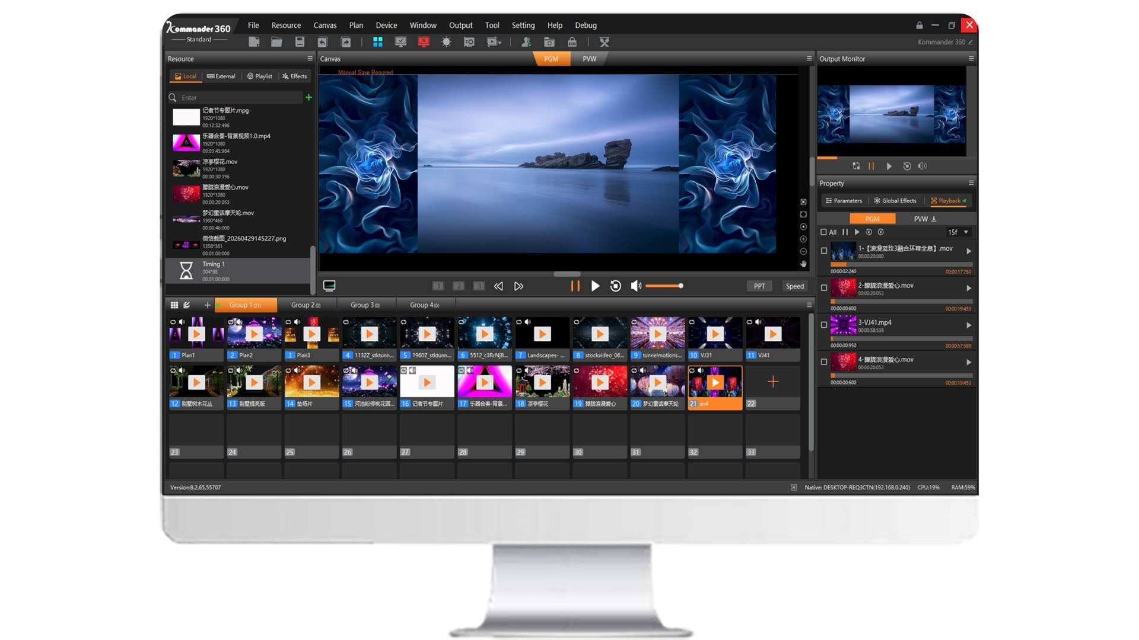Image resolution: width=1139 pixels, height=640 pixels.
Task: Mute canvas audio with the speaker icon
Action: pyautogui.click(x=636, y=286)
